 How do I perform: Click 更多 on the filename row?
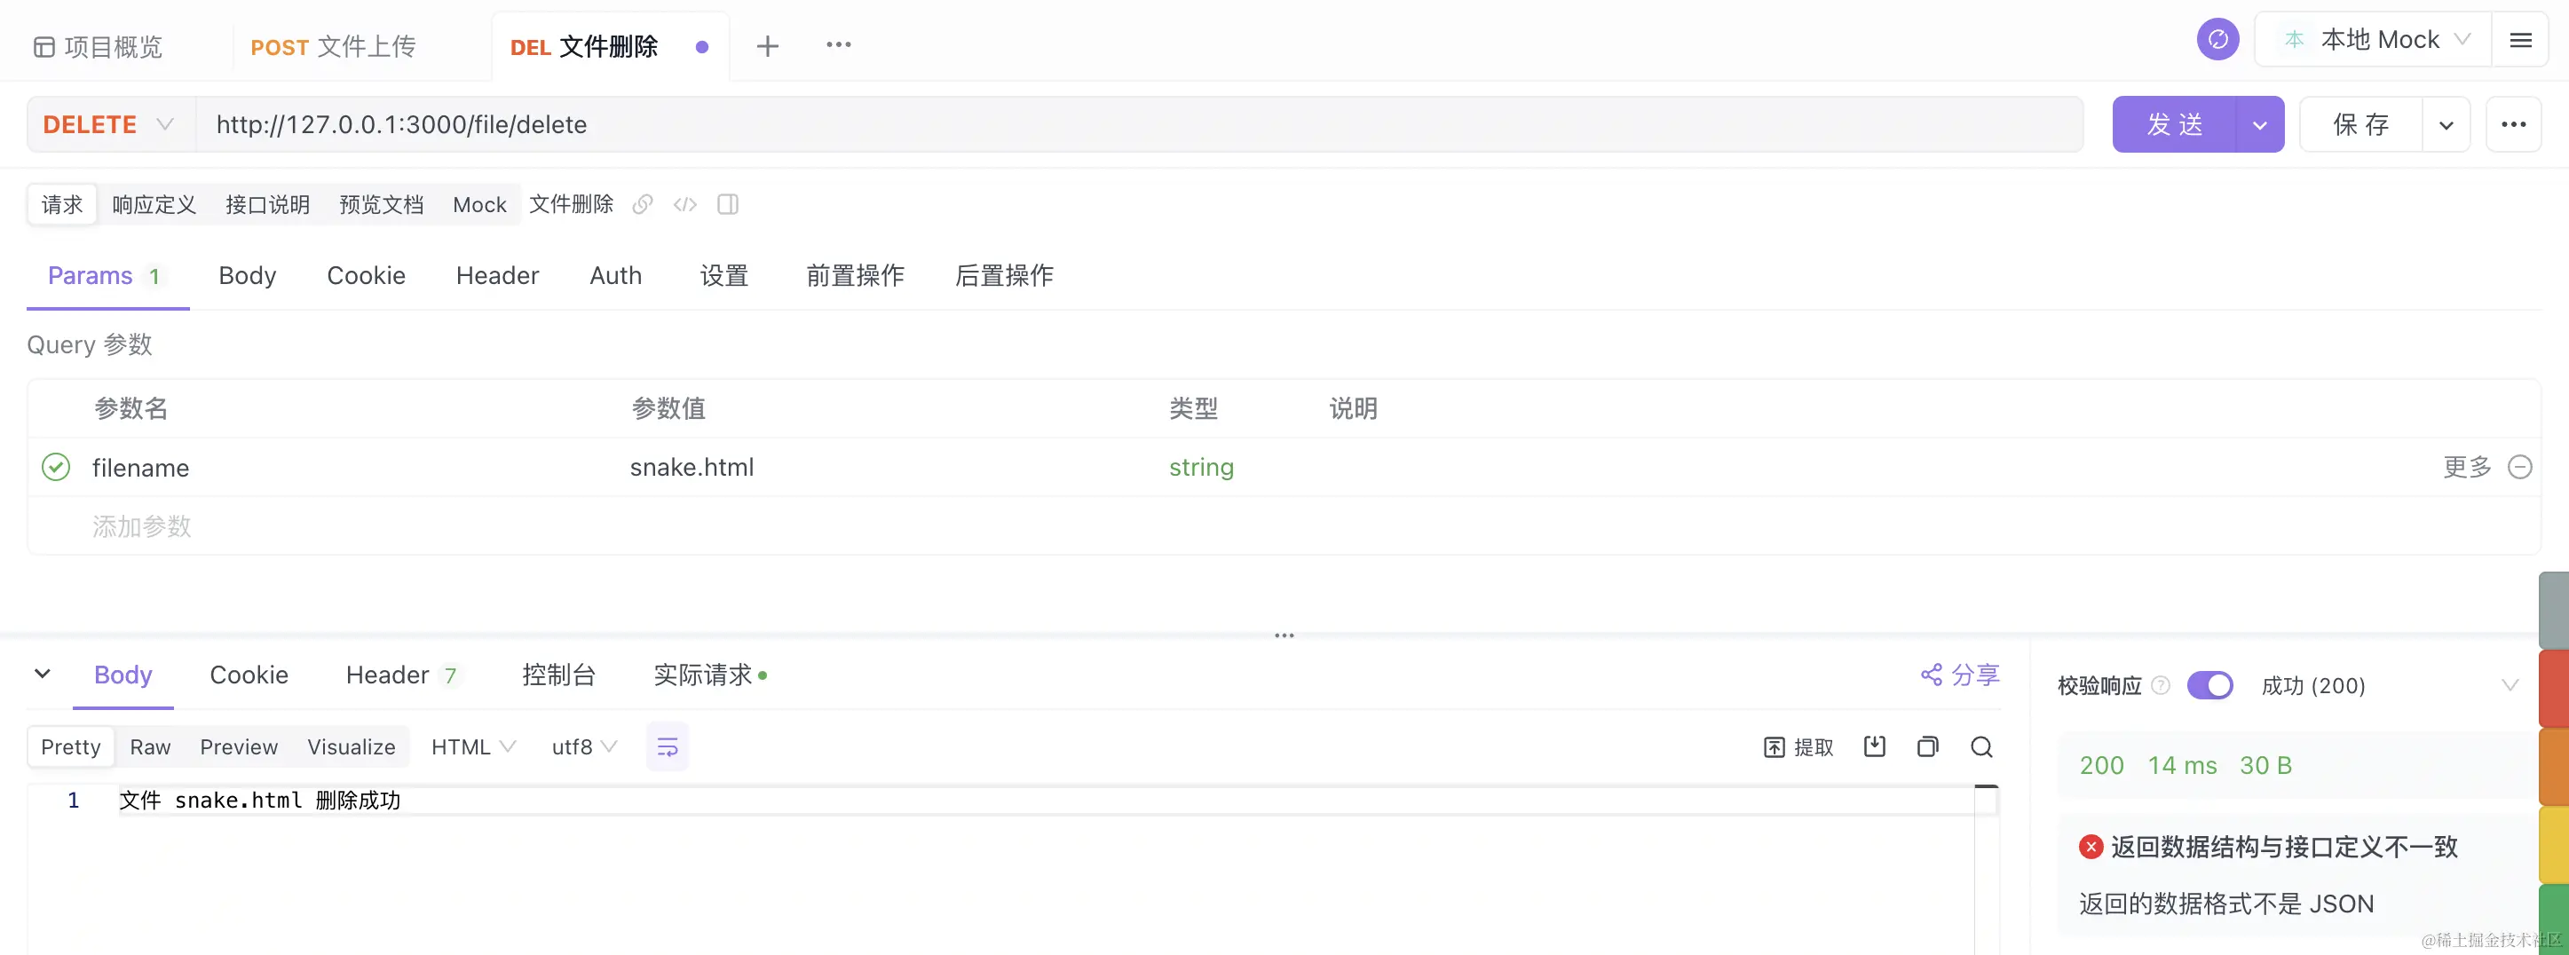pyautogui.click(x=2467, y=467)
